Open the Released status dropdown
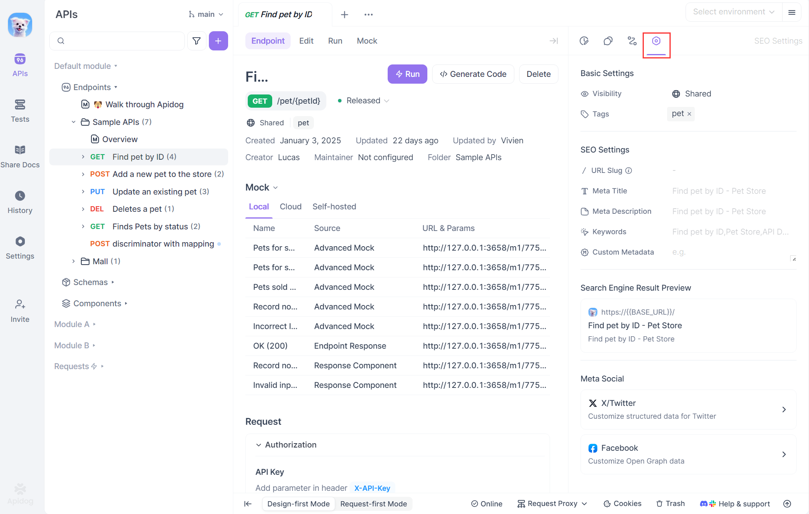 (364, 100)
